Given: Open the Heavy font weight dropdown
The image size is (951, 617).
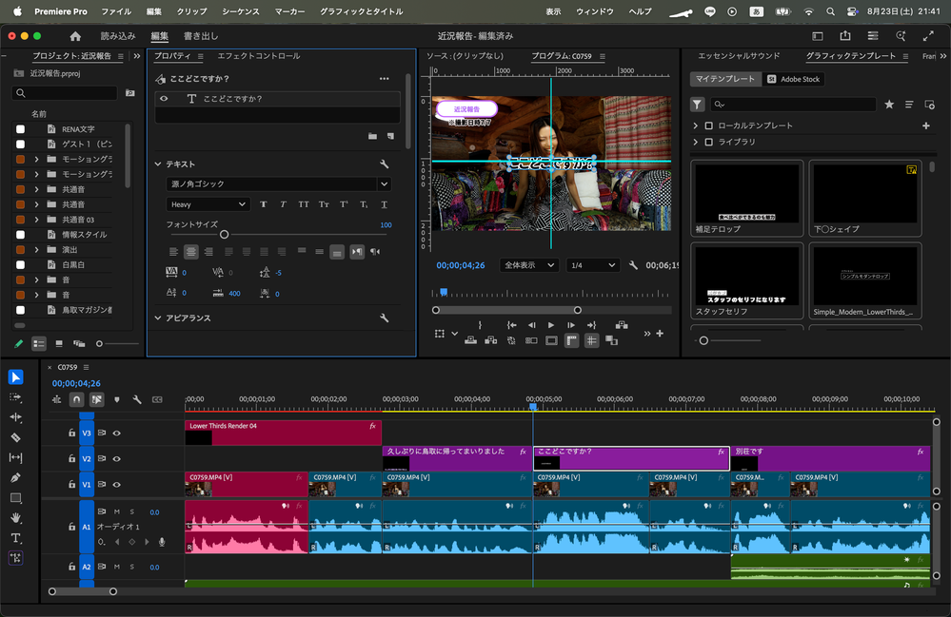Looking at the screenshot, I should click(x=208, y=204).
